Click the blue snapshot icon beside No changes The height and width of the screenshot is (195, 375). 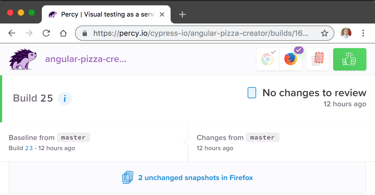[x=252, y=93]
